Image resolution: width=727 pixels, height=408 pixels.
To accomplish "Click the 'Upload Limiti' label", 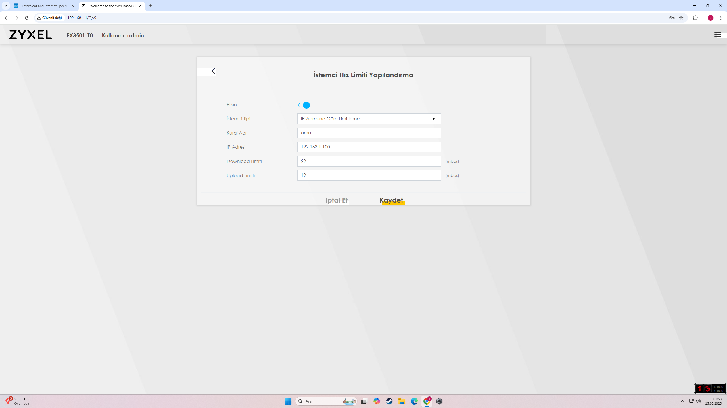I will click(x=241, y=175).
